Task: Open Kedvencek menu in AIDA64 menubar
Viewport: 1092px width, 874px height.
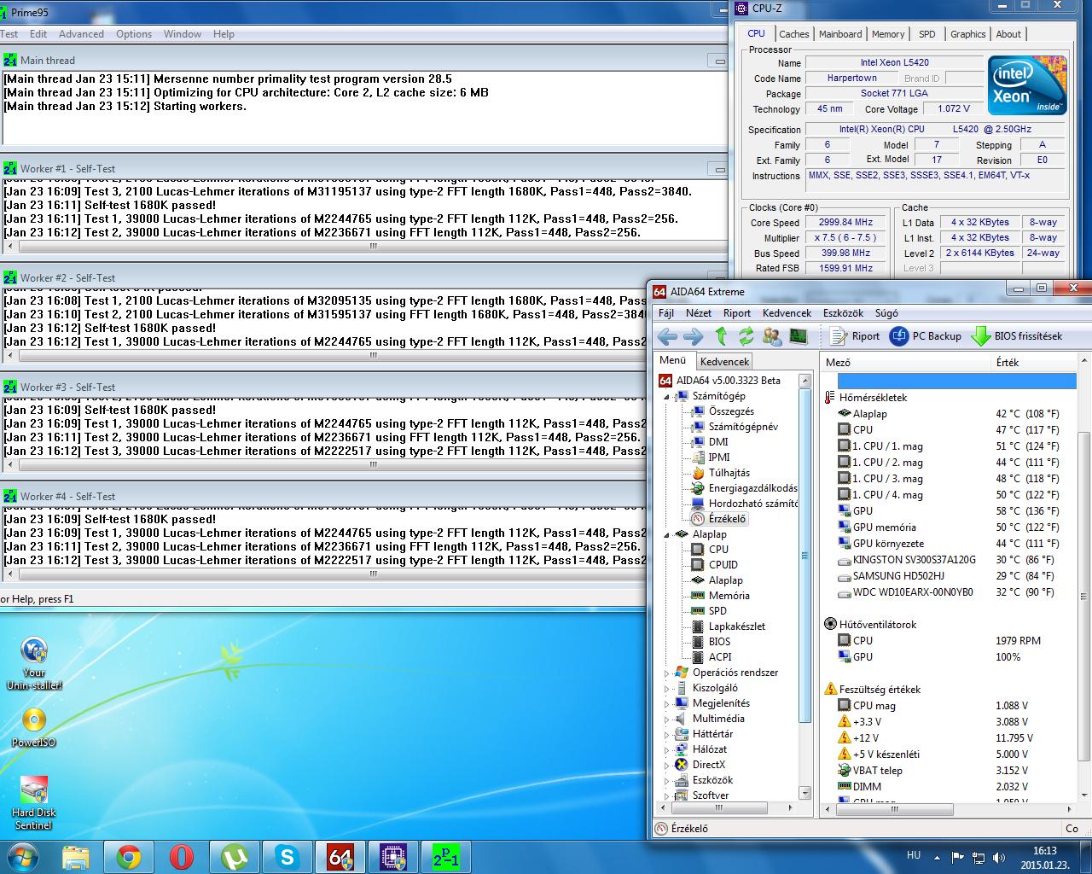Action: (x=787, y=313)
